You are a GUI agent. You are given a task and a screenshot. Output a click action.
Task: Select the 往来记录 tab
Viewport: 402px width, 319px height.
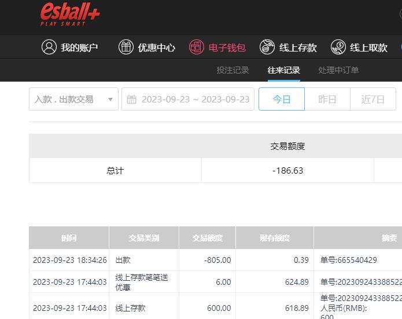[284, 70]
